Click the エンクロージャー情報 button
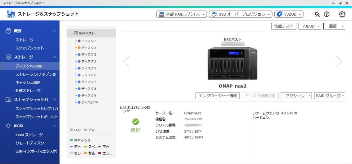The image size is (352, 164). tap(218, 96)
